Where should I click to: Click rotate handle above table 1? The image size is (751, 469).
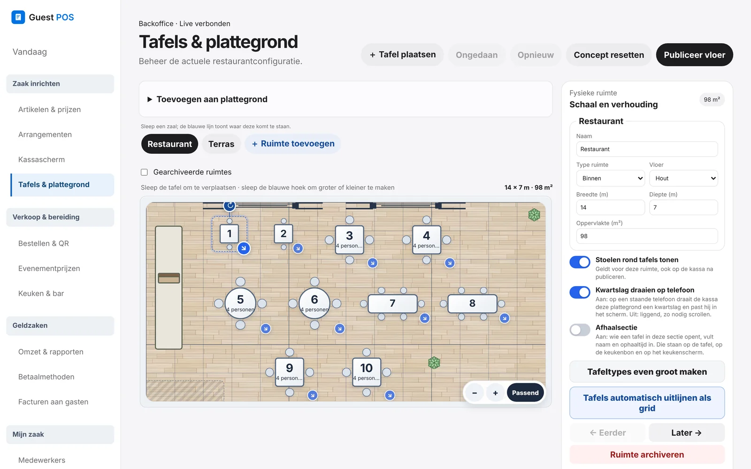tap(229, 205)
